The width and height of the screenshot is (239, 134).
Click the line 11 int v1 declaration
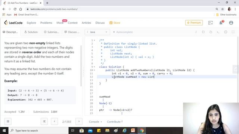point(142,74)
